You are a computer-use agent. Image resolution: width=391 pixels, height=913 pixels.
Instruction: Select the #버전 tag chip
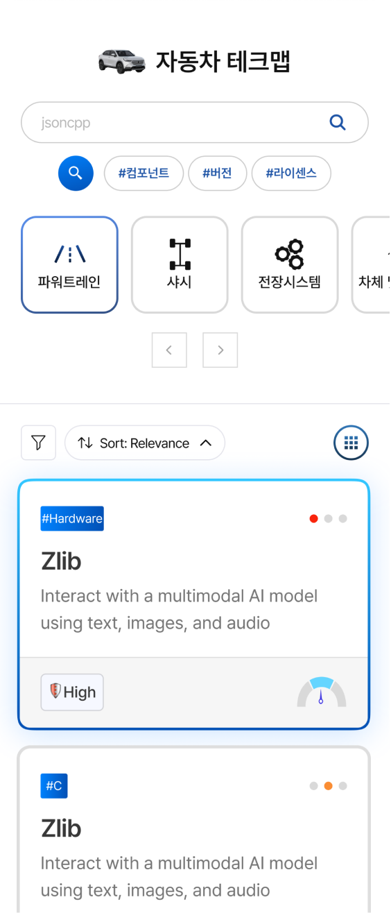218,173
